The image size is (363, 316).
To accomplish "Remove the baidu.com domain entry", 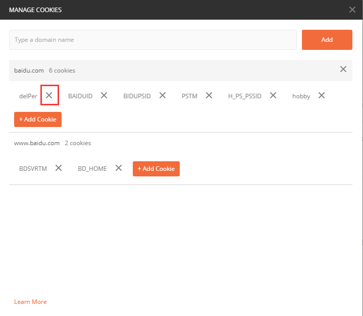I will (343, 69).
